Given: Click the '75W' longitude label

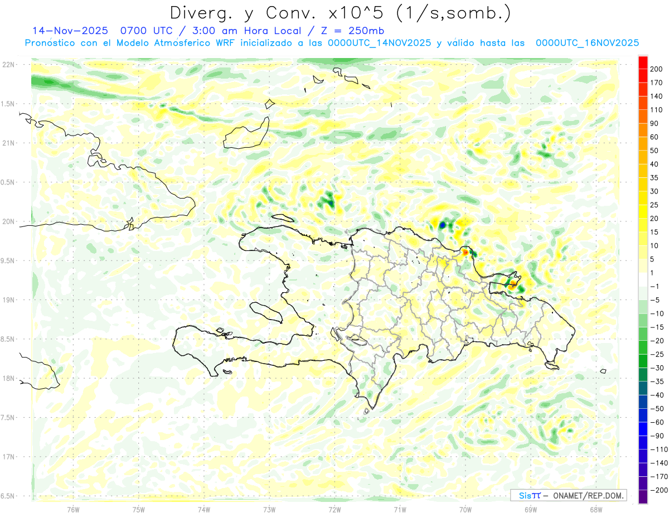Looking at the screenshot, I should (x=139, y=509).
